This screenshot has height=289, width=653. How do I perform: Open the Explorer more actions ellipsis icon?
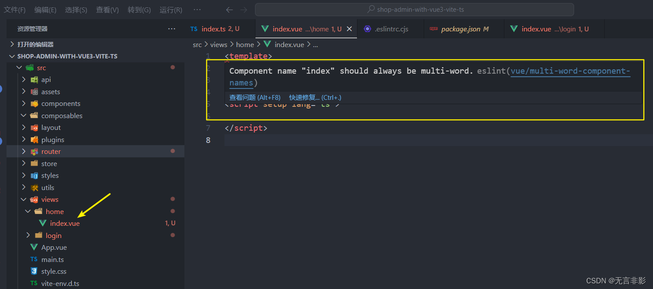click(171, 29)
